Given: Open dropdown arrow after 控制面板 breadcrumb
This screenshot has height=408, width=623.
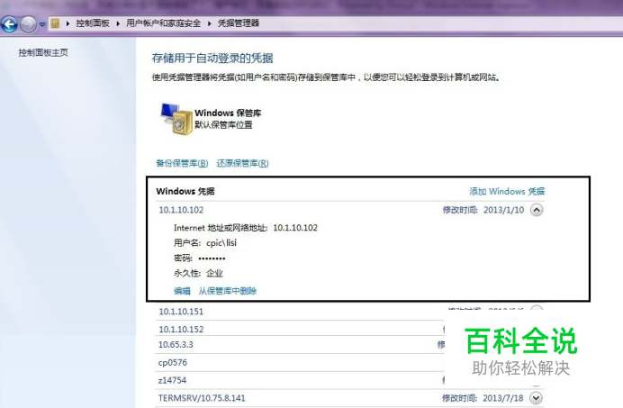Looking at the screenshot, I should (118, 23).
